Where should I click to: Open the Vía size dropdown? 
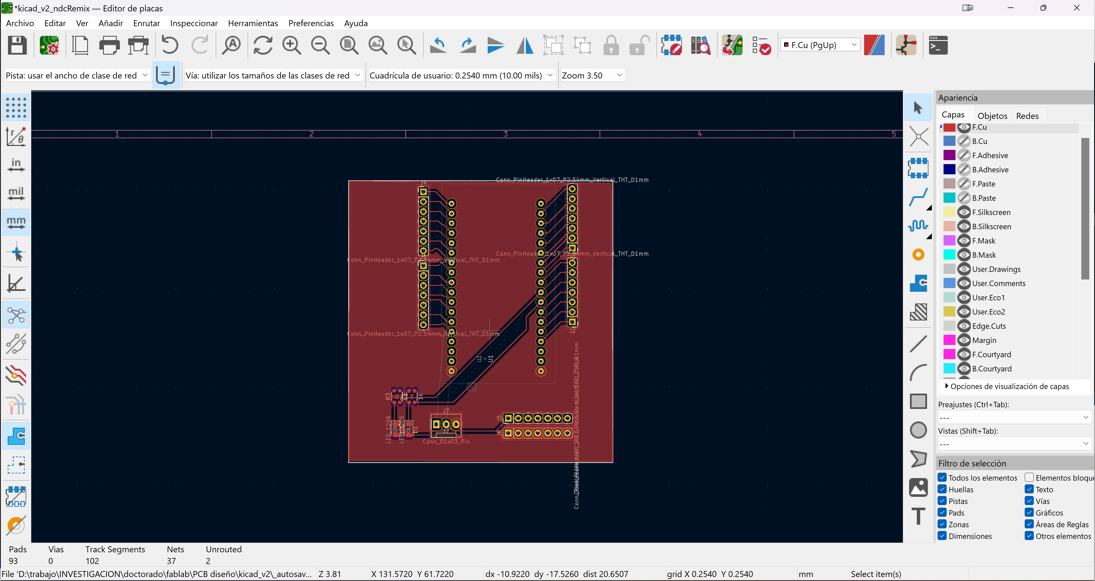tap(273, 76)
